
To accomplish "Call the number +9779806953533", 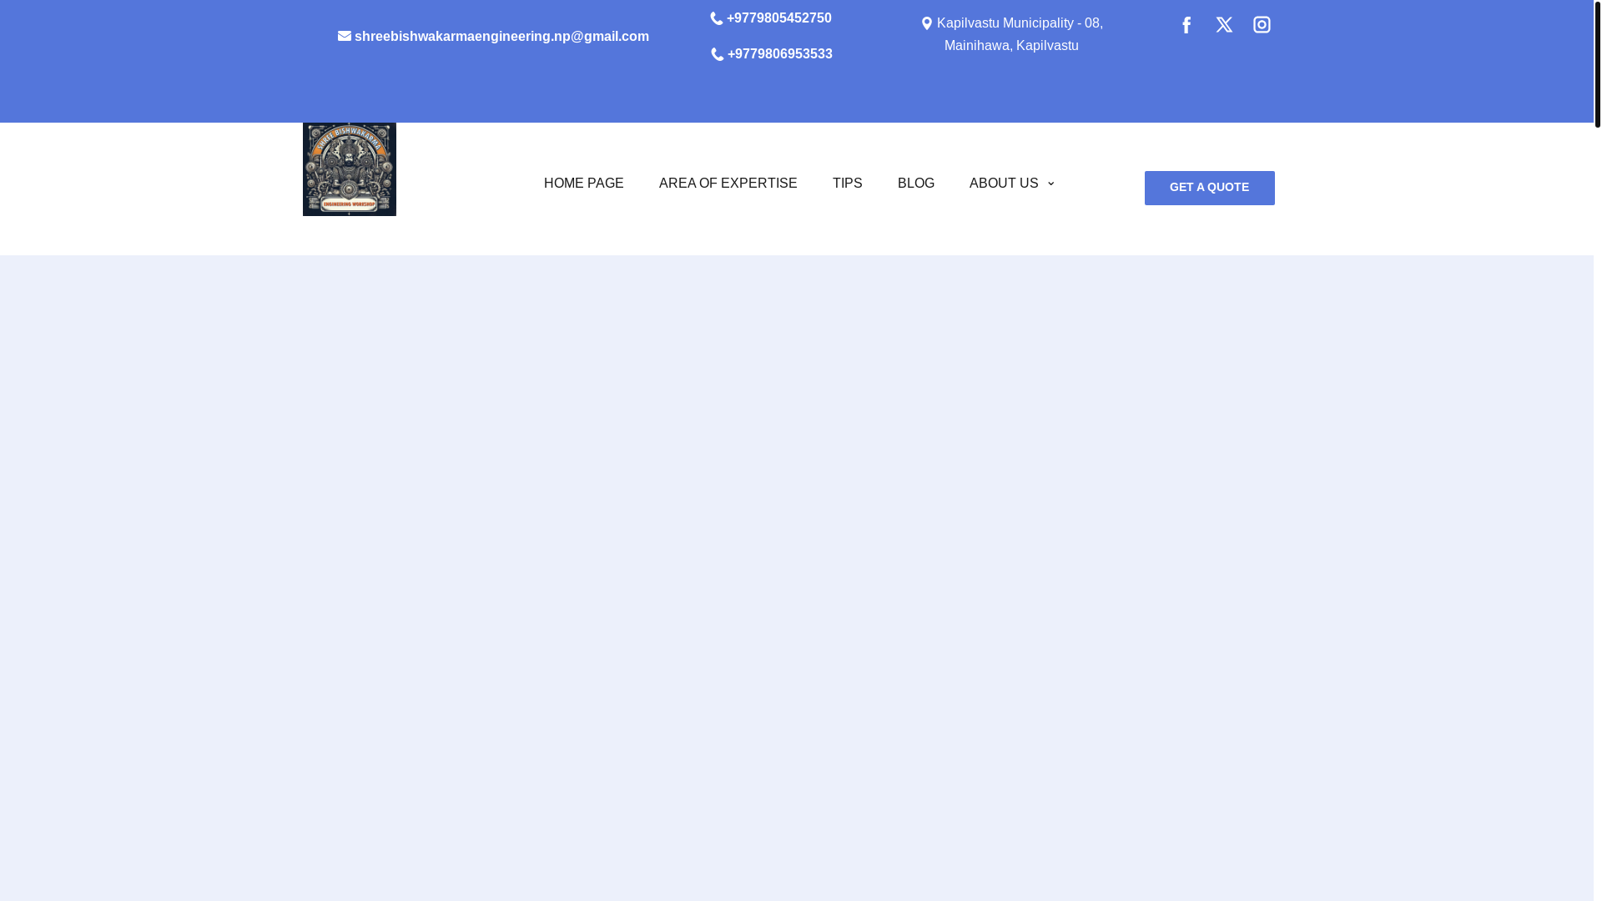I will point(779,54).
